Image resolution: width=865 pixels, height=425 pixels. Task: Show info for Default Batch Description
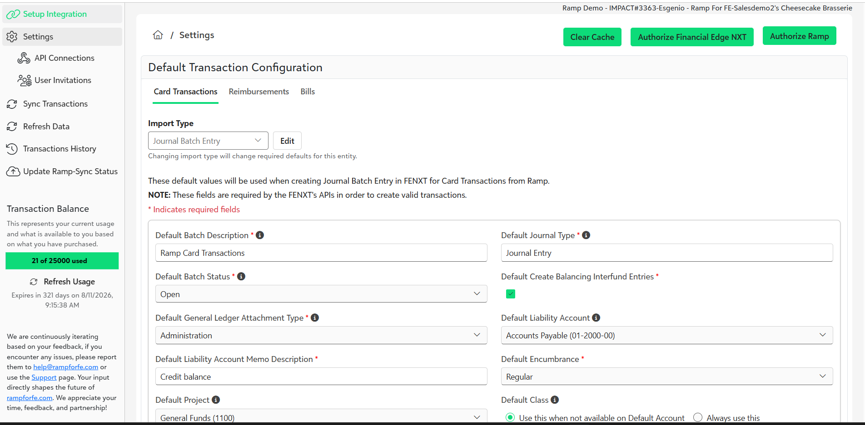(x=260, y=235)
